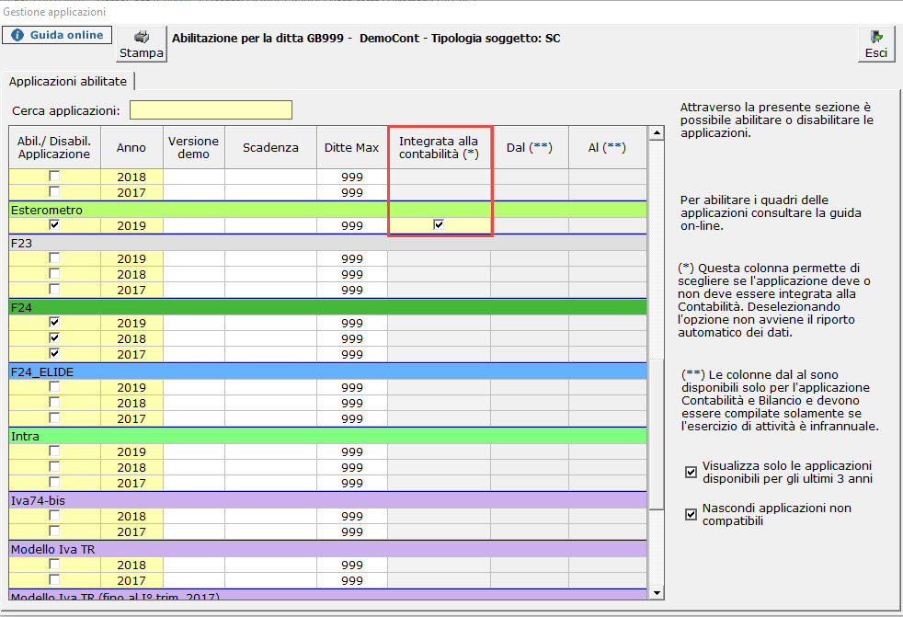The image size is (903, 617).
Task: Enable the Modello Iva TR 2017 checkbox
Action: tap(54, 580)
